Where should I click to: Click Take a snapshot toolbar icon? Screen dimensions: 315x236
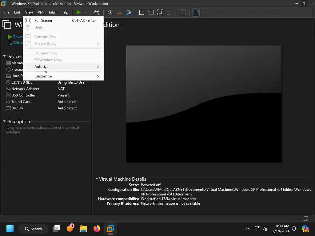[110, 12]
